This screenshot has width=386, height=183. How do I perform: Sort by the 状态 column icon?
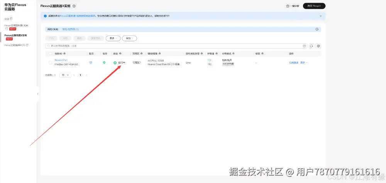(120, 54)
